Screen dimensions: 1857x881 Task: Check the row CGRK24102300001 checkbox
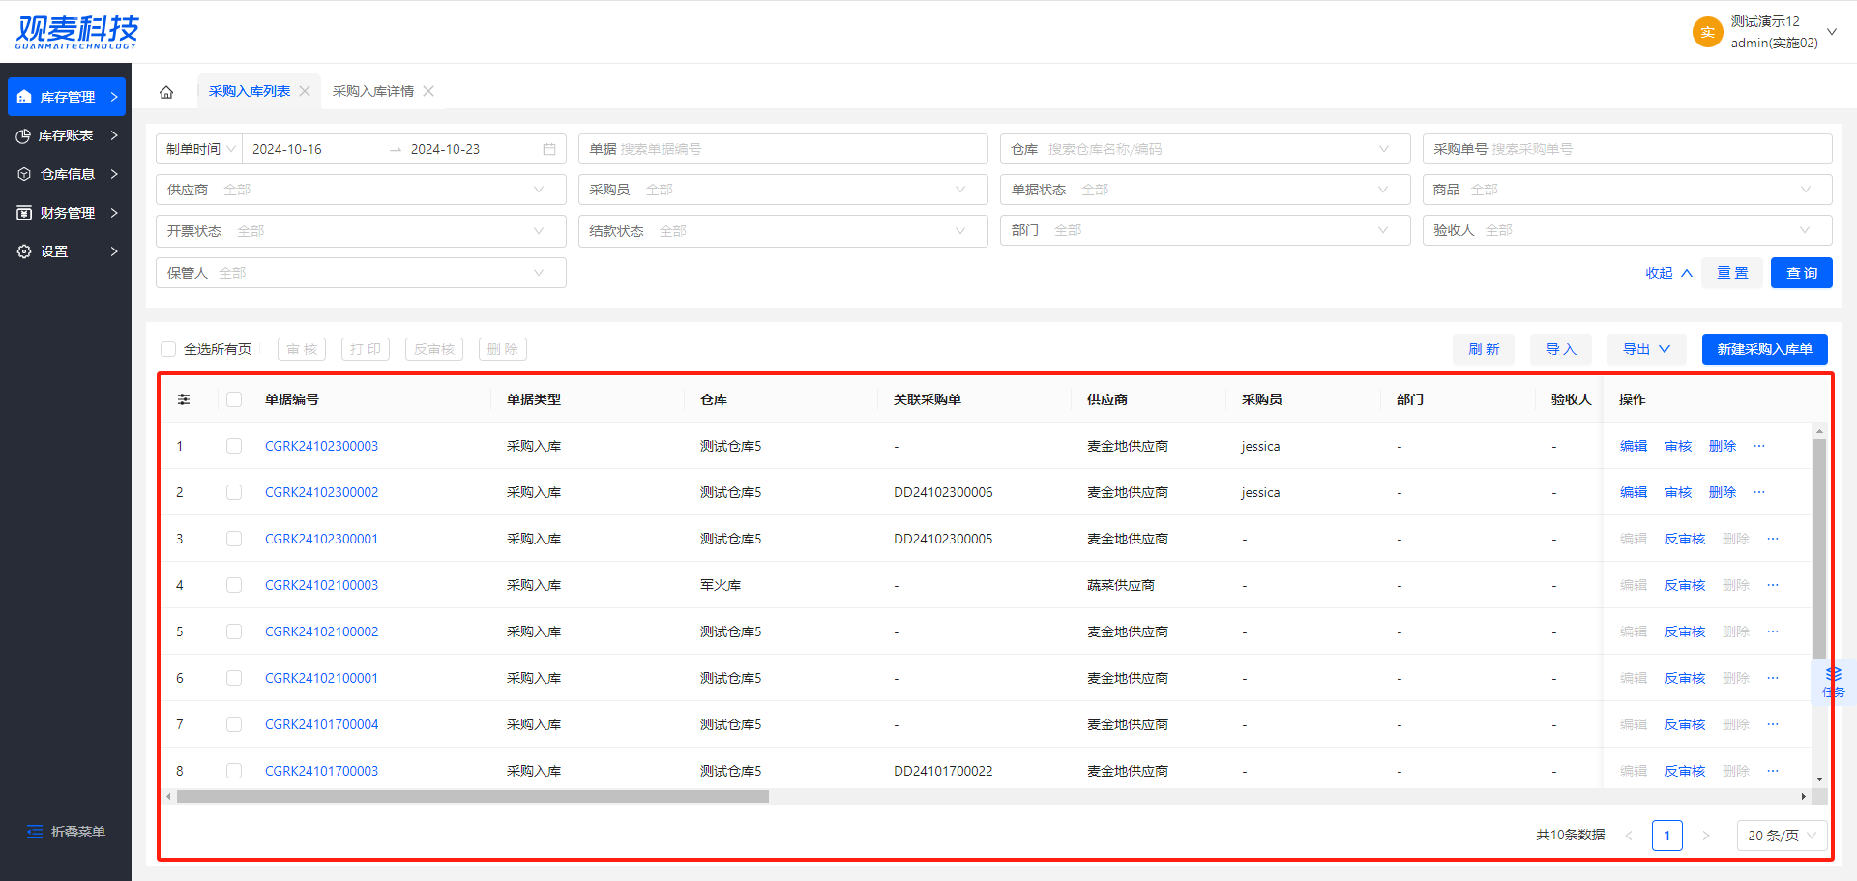coord(234,539)
